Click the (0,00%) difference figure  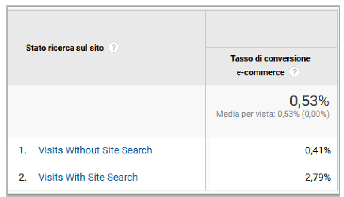pos(316,114)
